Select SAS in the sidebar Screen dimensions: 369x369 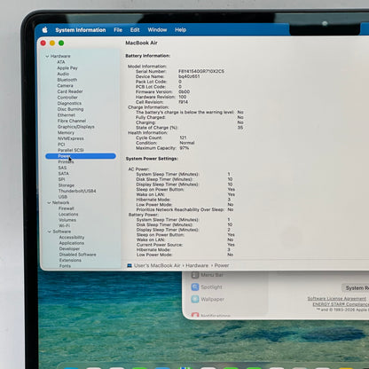[62, 168]
